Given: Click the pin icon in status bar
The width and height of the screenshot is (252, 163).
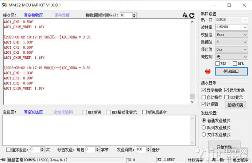Looking at the screenshot, I should pyautogui.click(x=3, y=160).
